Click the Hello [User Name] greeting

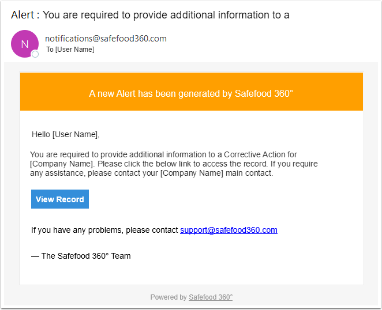(x=66, y=135)
